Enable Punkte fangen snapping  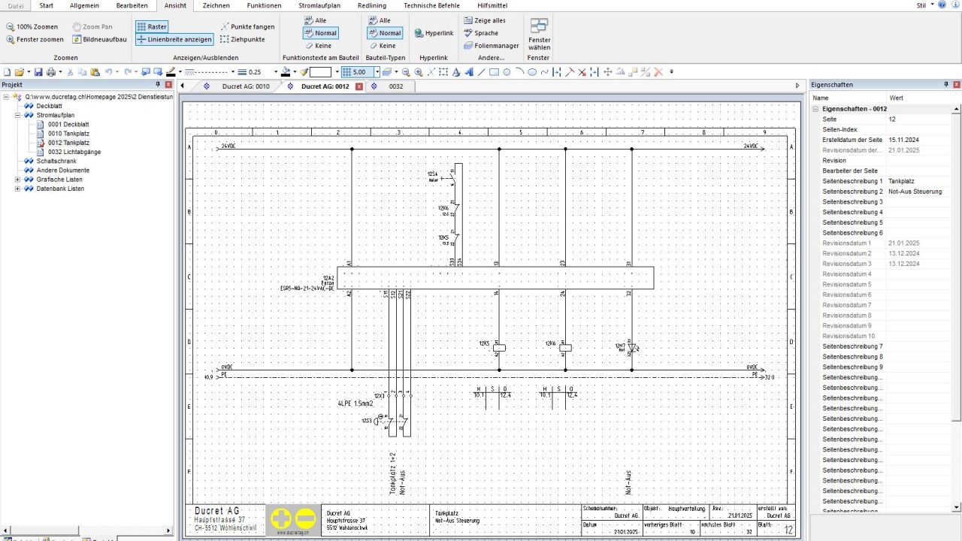pyautogui.click(x=247, y=26)
